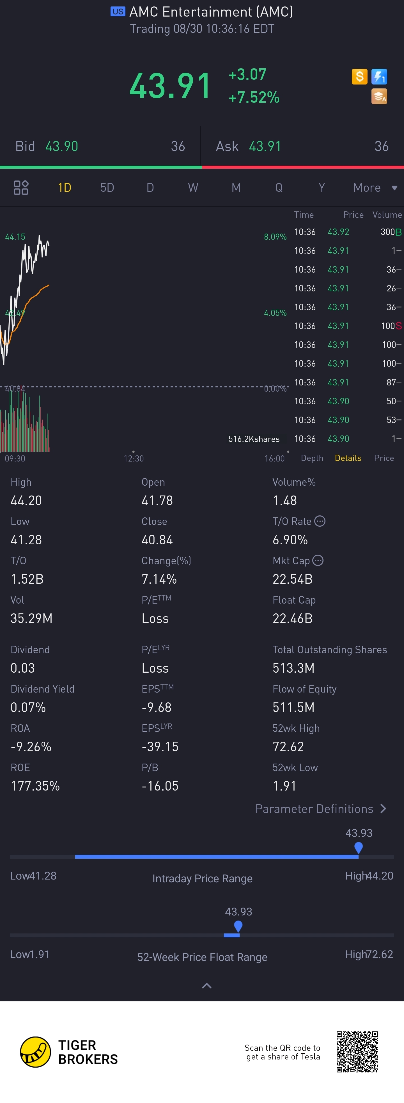Open the Depth tab
The height and width of the screenshot is (1103, 404).
point(312,458)
